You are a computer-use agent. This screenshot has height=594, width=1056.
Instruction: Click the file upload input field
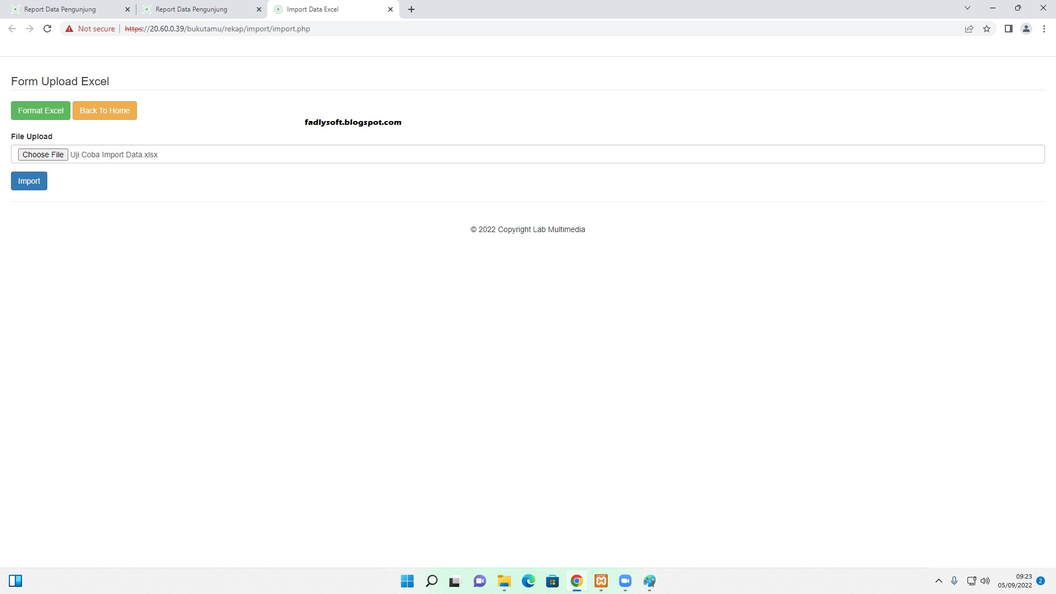click(x=527, y=154)
